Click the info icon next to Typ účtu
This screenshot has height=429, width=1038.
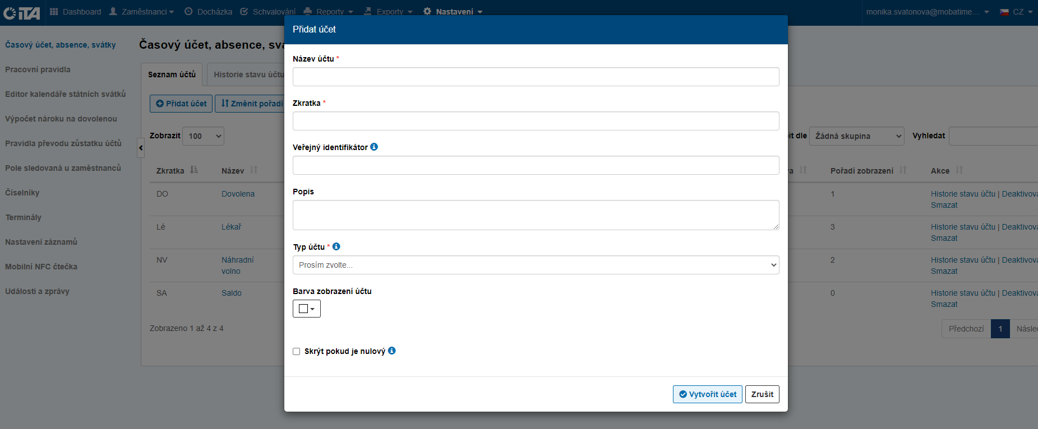(x=336, y=246)
